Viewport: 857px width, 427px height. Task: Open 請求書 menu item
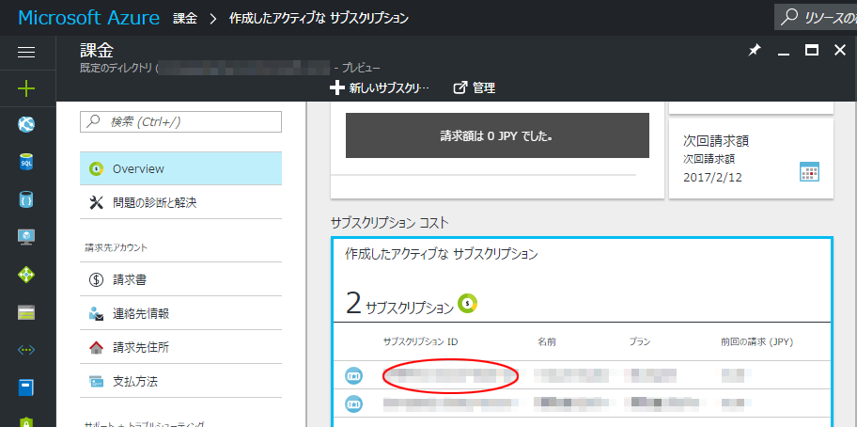[181, 280]
